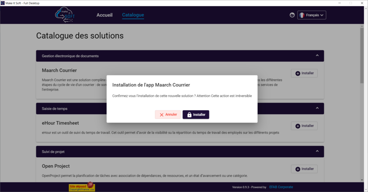
Task: Click the Make It Soft cloud logo
Action: [x=65, y=15]
